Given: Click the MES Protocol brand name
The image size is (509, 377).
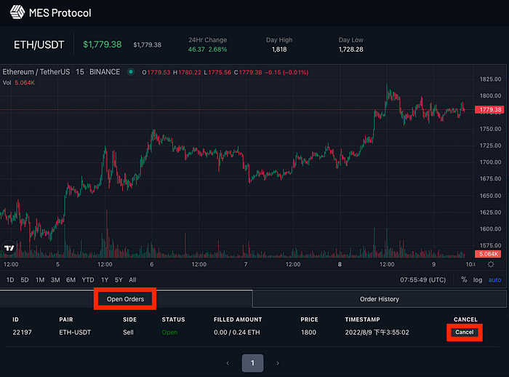Looking at the screenshot, I should pos(60,13).
